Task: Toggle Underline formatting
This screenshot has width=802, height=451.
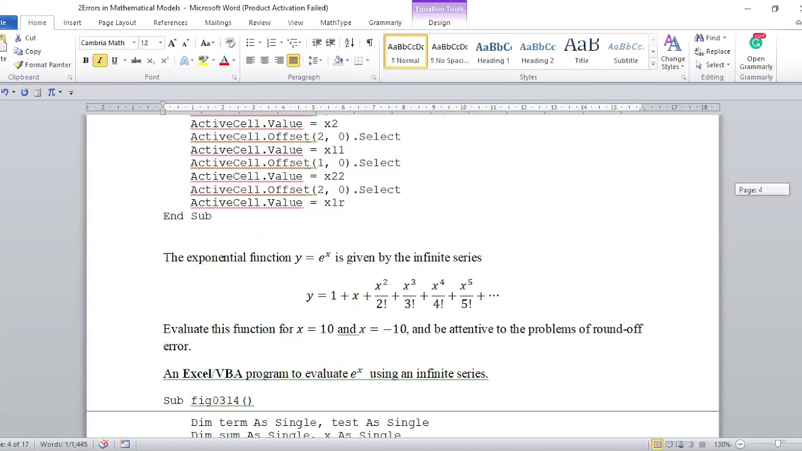Action: pyautogui.click(x=114, y=61)
